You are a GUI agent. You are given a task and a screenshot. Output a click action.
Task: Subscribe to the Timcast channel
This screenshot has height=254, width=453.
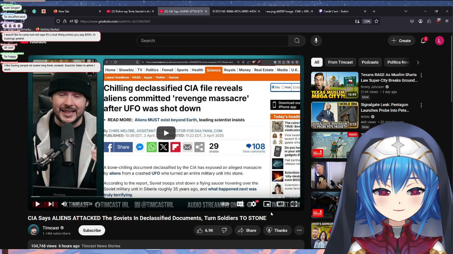pos(92,230)
